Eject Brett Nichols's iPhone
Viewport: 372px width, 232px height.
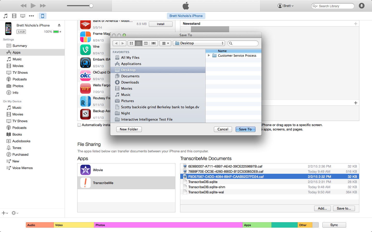[x=59, y=25]
